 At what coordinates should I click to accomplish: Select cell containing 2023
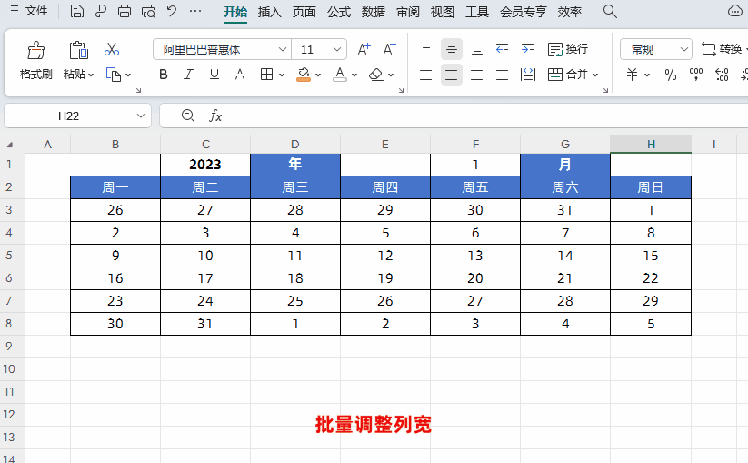[205, 165]
